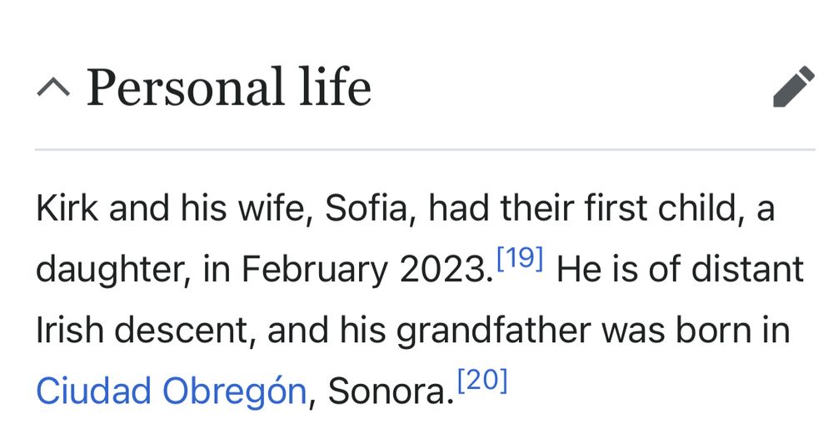Open citation reference [19]
Viewport: 833px width, 448px height.
click(x=518, y=260)
